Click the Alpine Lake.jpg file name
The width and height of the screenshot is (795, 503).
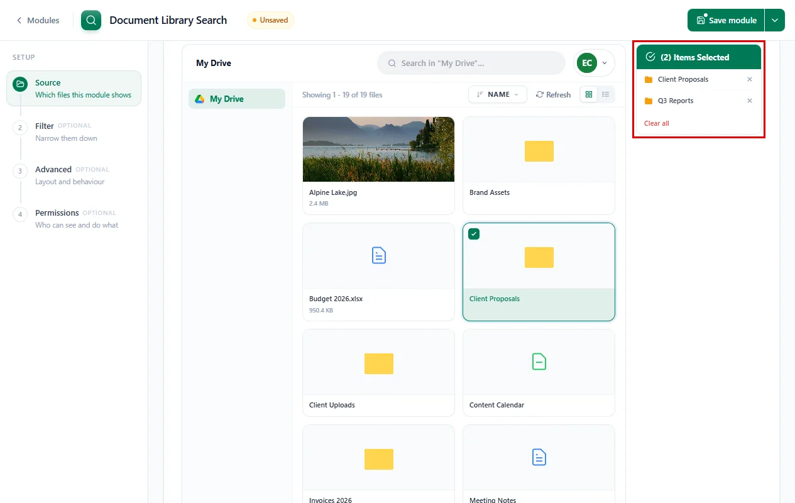tap(333, 192)
